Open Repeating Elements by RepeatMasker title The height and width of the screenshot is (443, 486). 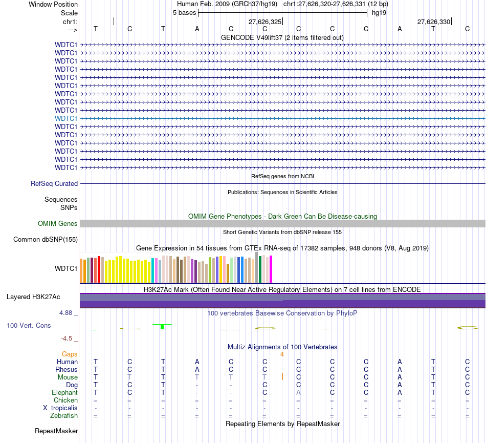[x=282, y=424]
